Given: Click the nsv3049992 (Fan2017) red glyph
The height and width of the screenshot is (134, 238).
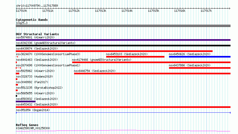Looking at the screenshot, I should (x=17, y=85).
